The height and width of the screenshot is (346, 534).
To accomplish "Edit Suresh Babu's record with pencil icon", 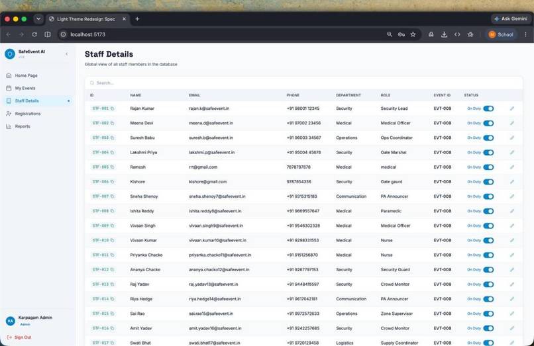I will pos(512,138).
